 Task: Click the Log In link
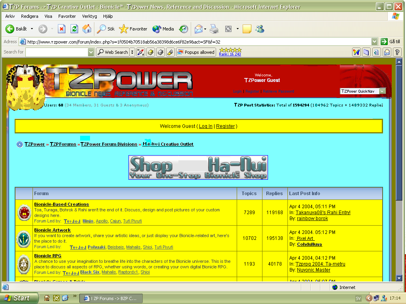click(x=205, y=126)
